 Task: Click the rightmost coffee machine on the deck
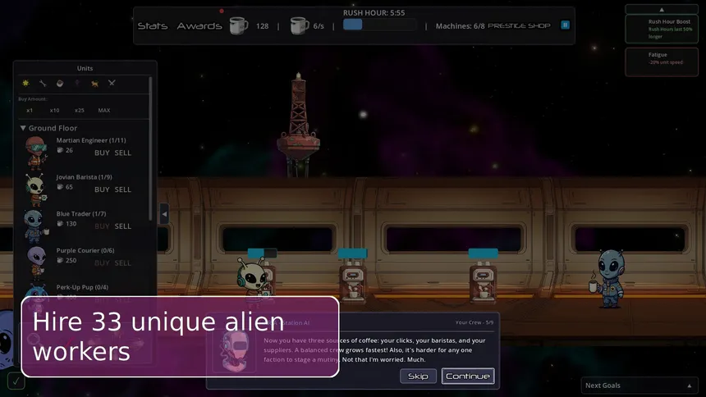click(x=483, y=283)
